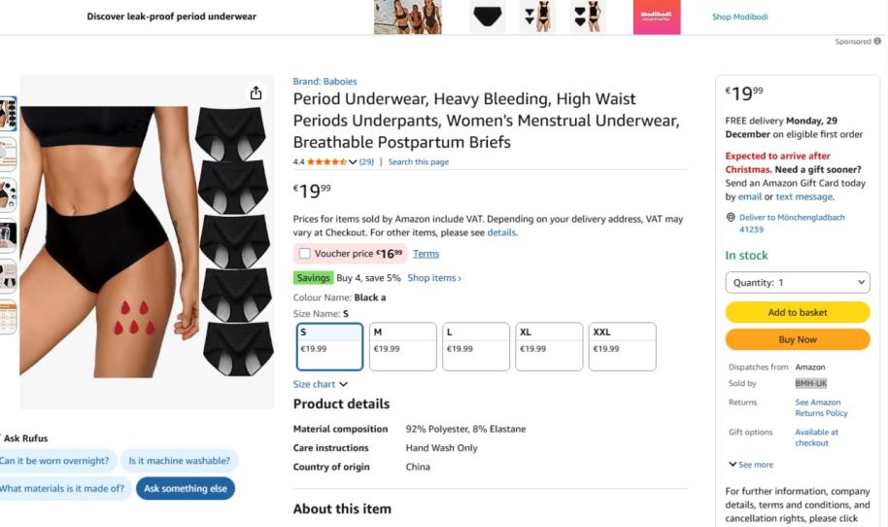
Task: Choose size XXL option
Action: 622,347
